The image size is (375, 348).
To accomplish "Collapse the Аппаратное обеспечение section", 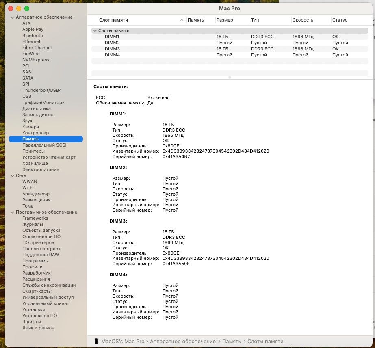I will click(x=13, y=17).
